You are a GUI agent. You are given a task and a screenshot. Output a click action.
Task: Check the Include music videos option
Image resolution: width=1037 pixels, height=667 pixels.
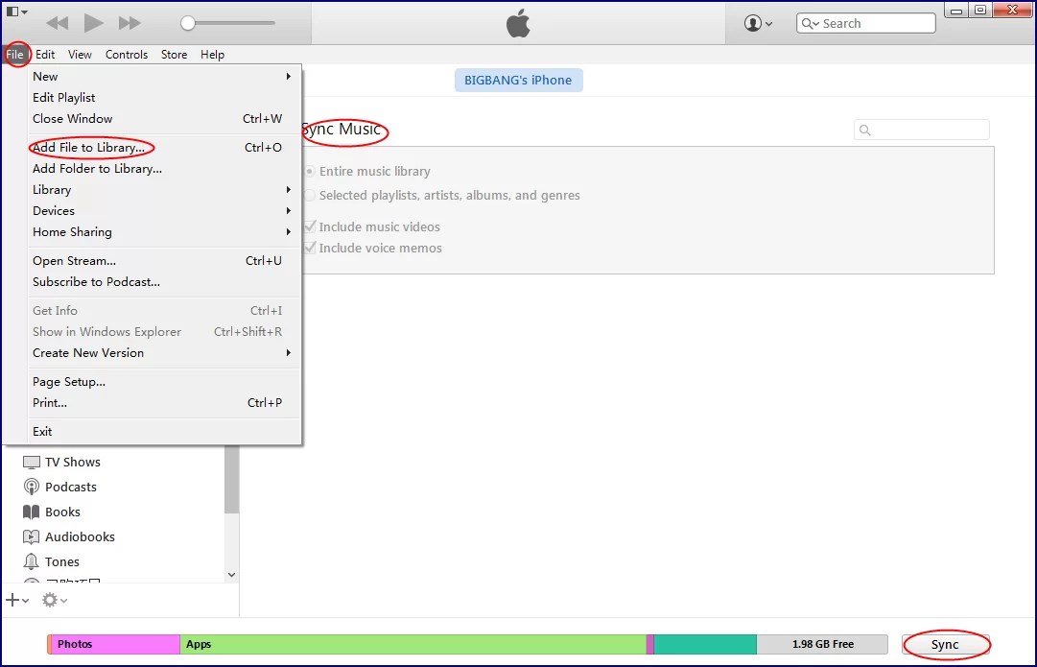pos(309,226)
